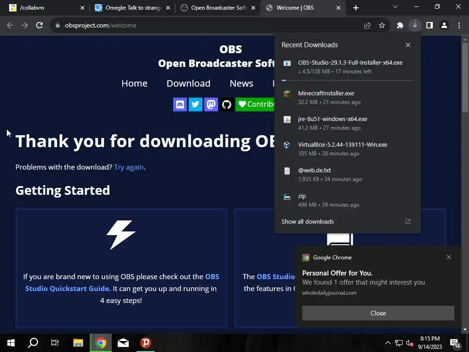This screenshot has height=352, width=469.
Task: Bookmark this page with the star icon
Action: (x=382, y=26)
